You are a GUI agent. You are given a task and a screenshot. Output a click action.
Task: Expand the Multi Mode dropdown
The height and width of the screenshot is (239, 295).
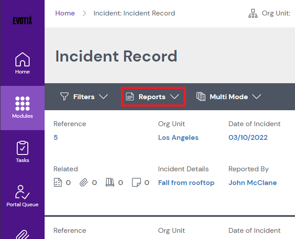point(229,96)
